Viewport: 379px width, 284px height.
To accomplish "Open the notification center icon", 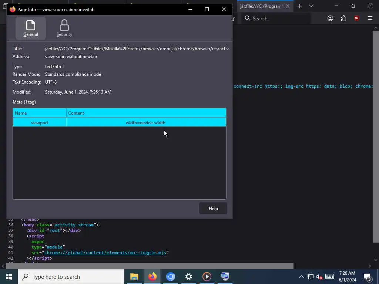I will [x=368, y=277].
